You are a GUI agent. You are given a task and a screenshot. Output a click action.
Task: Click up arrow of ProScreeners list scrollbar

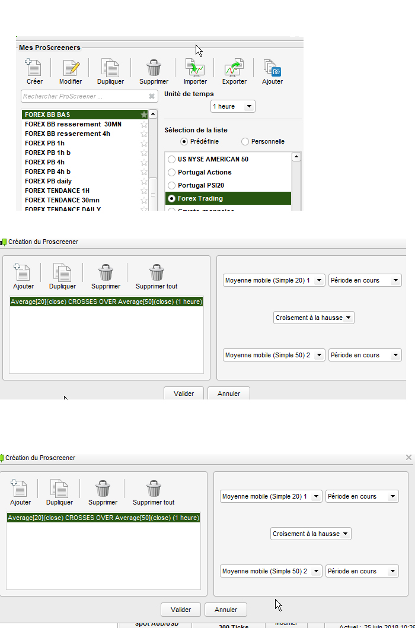[x=153, y=114]
